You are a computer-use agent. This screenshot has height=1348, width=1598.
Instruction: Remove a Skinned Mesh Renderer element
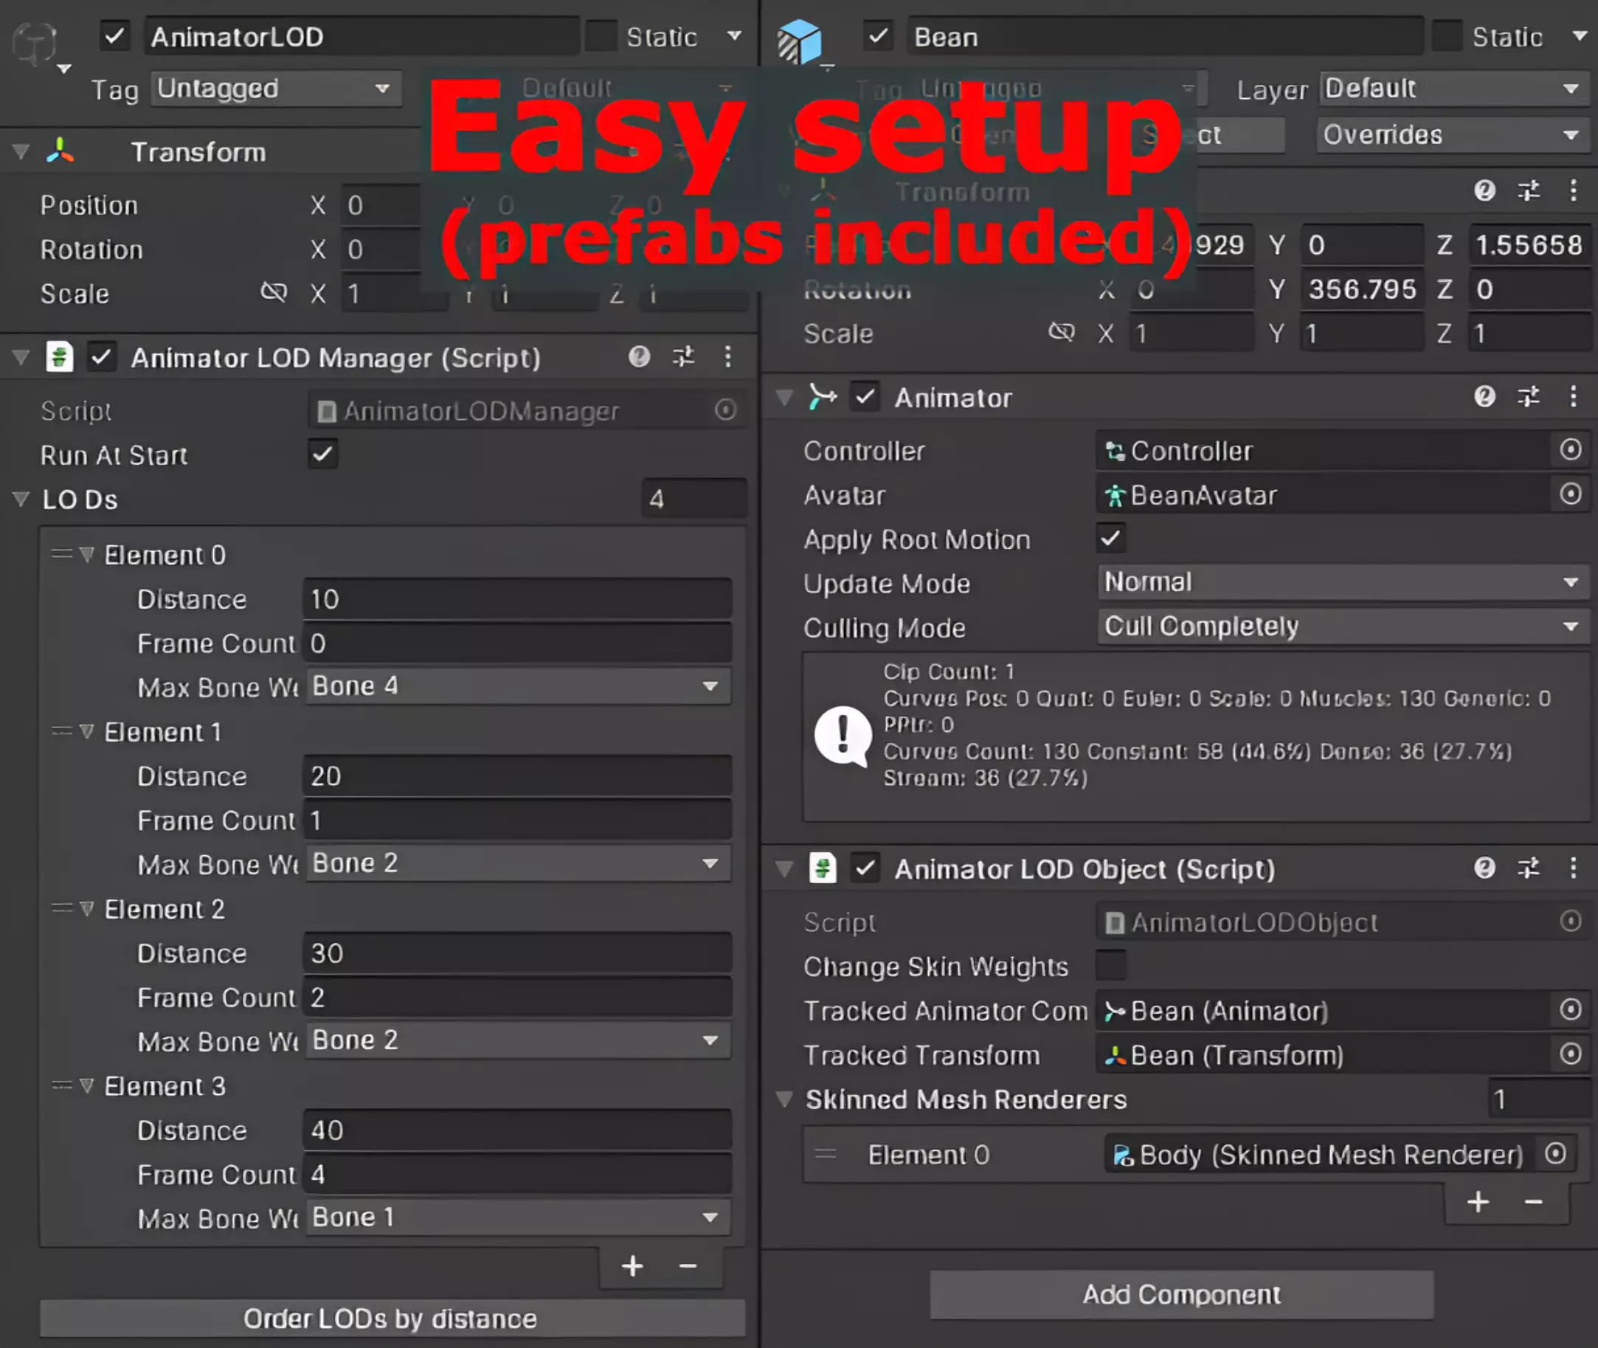1533,1202
